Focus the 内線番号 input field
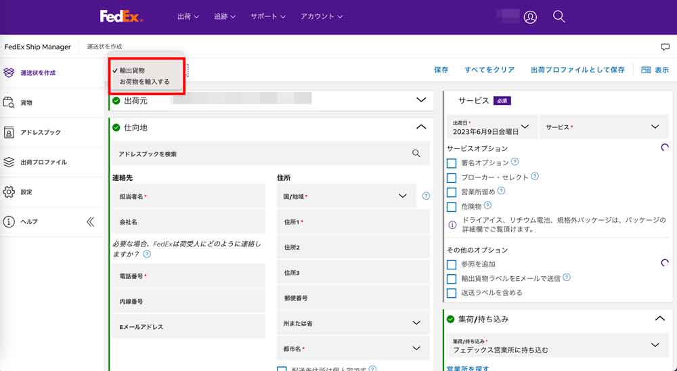This screenshot has width=677, height=371. [189, 301]
